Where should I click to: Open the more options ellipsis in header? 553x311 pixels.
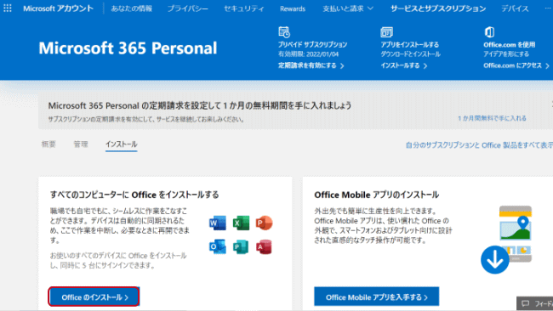tap(548, 8)
